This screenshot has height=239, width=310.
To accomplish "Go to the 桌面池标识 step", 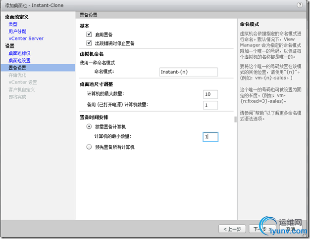I will click(20, 53).
